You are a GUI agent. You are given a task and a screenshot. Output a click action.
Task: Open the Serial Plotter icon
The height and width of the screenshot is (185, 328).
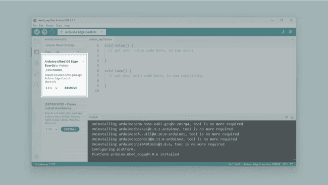point(283,32)
